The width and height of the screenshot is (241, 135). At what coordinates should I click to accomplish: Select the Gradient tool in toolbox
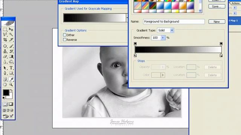tap(11, 57)
